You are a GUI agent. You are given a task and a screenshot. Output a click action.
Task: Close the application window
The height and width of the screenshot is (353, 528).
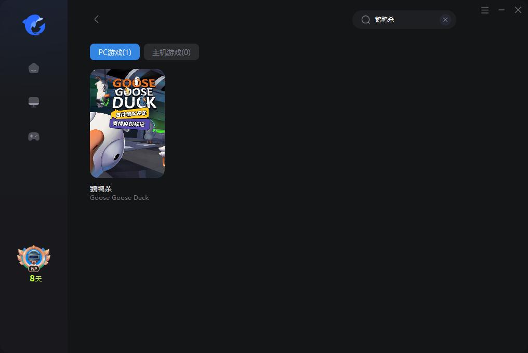click(x=518, y=10)
